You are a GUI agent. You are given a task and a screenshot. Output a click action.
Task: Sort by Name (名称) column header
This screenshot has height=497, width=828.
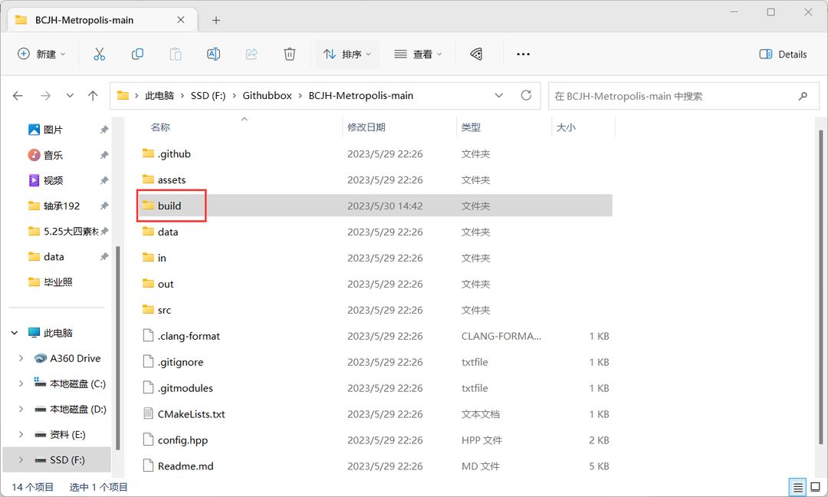(x=160, y=127)
